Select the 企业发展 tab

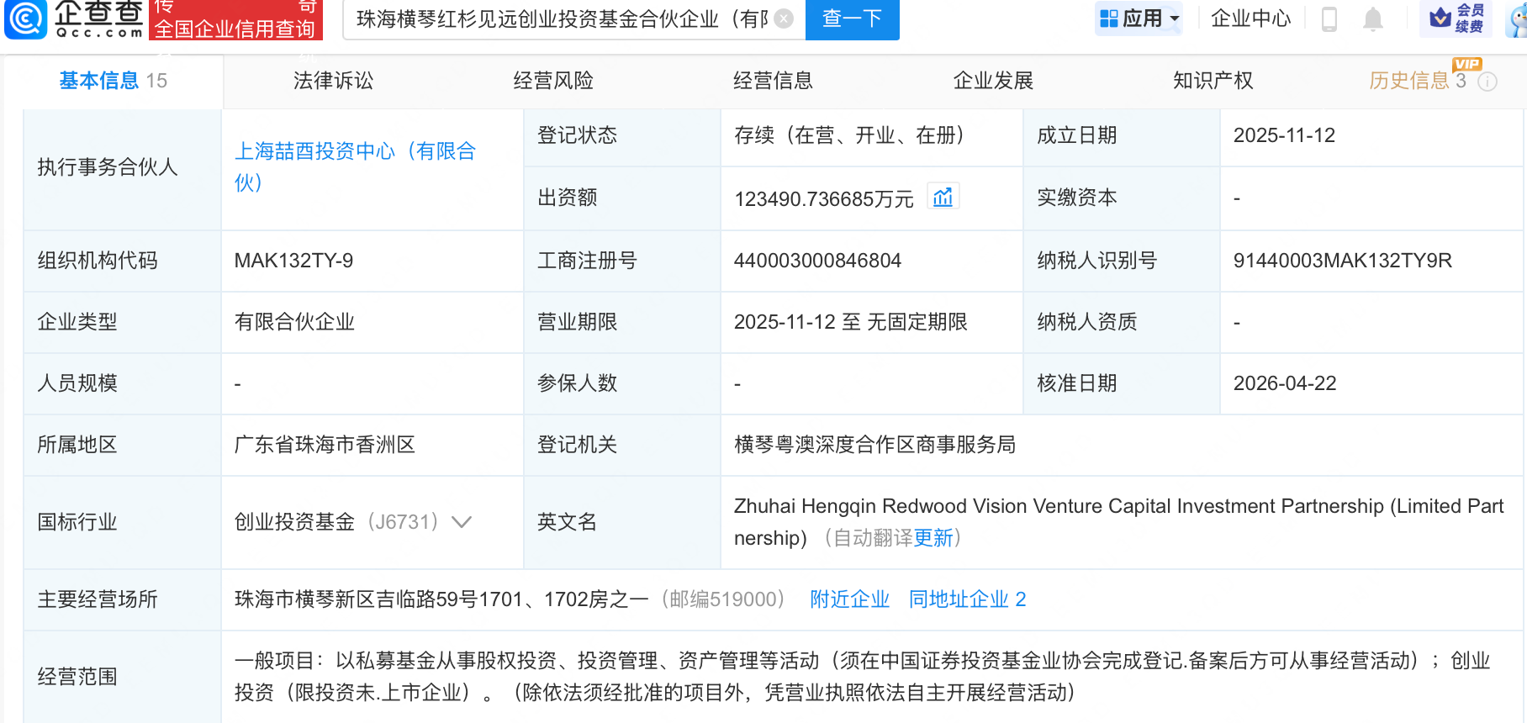coord(993,81)
